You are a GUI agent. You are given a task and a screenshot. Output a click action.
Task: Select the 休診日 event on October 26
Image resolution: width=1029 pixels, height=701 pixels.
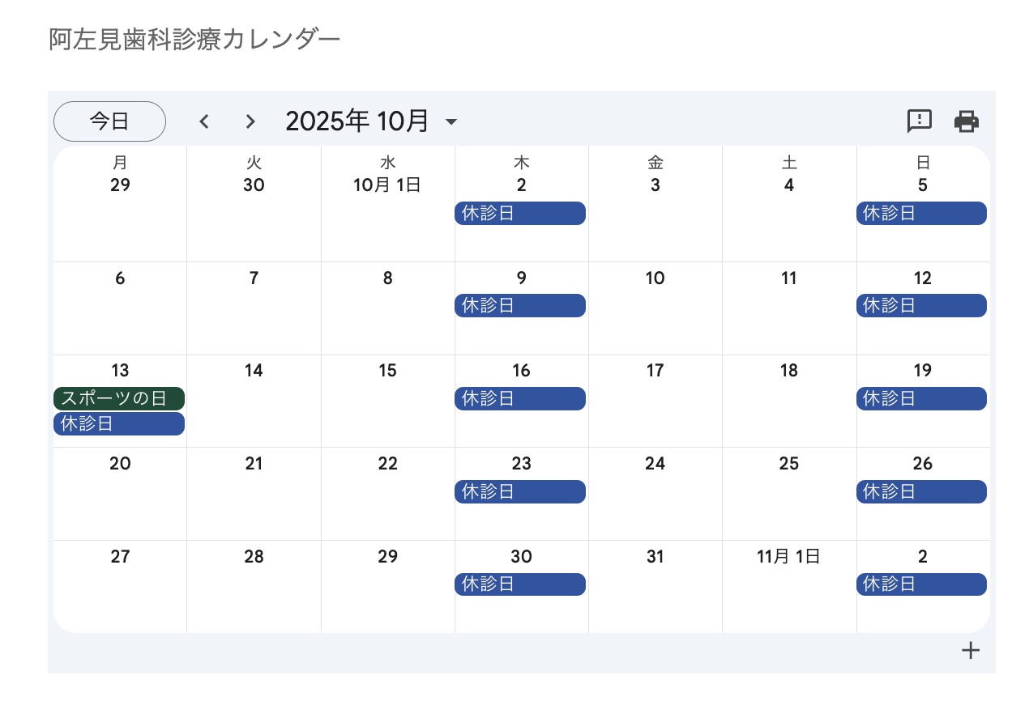pyautogui.click(x=921, y=491)
